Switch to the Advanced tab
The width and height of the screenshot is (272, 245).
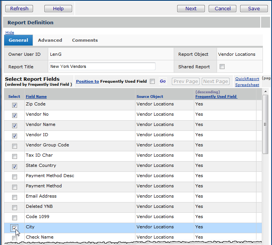[x=50, y=40]
